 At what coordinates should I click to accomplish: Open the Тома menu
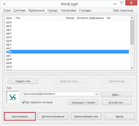7,10
